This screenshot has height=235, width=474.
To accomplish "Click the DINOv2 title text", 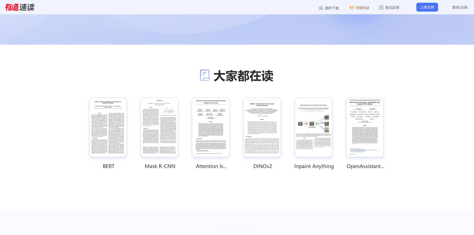I will coord(263,166).
